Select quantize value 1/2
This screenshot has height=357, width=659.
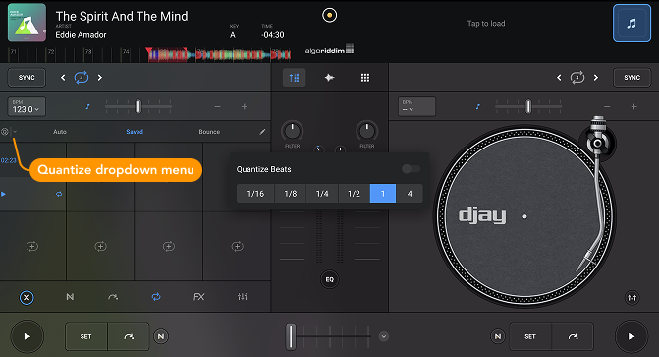click(354, 194)
